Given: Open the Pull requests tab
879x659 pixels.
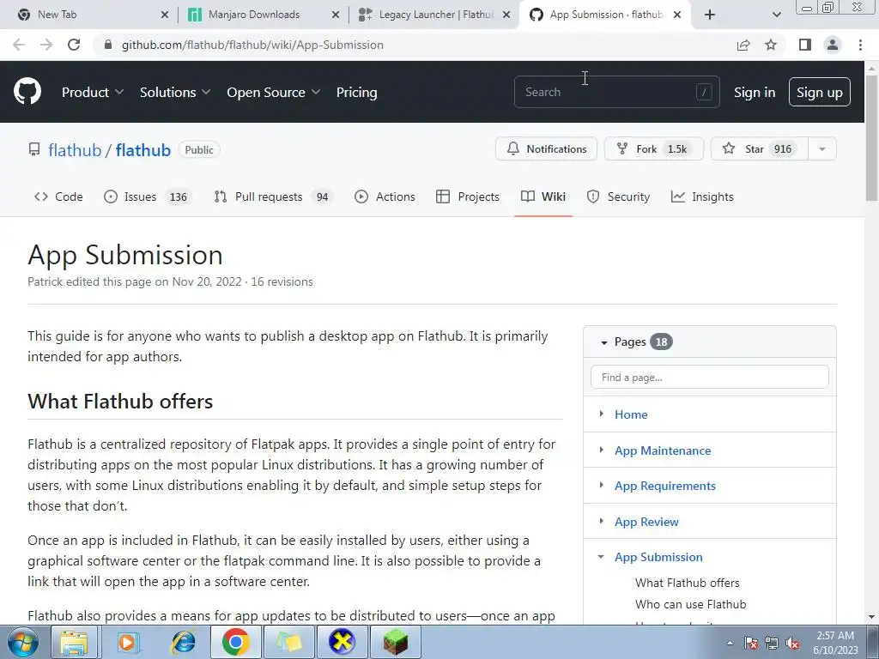Looking at the screenshot, I should pyautogui.click(x=274, y=196).
